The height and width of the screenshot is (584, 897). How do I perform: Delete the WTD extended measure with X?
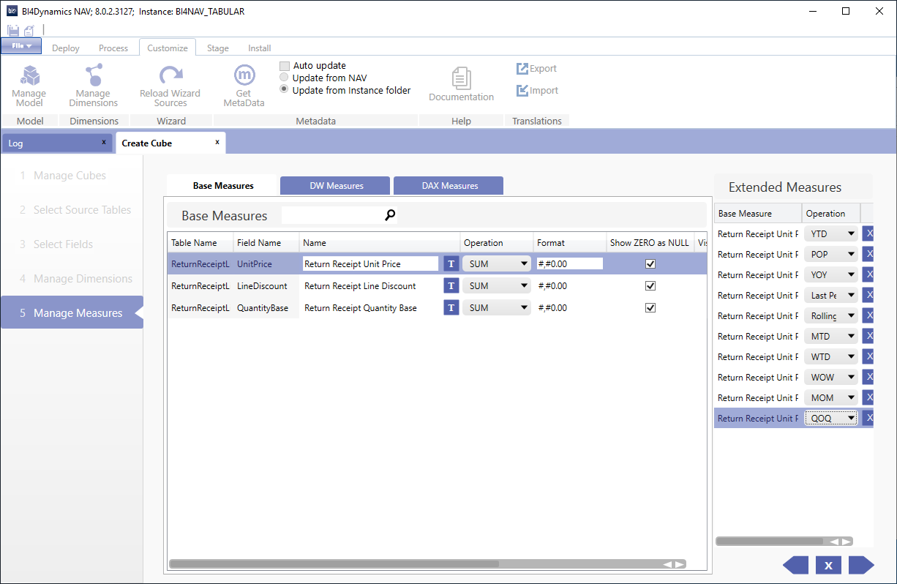coord(868,357)
